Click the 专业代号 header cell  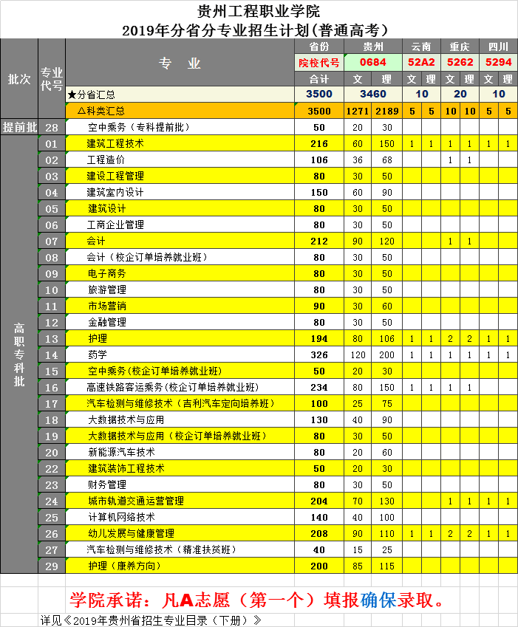[51, 79]
